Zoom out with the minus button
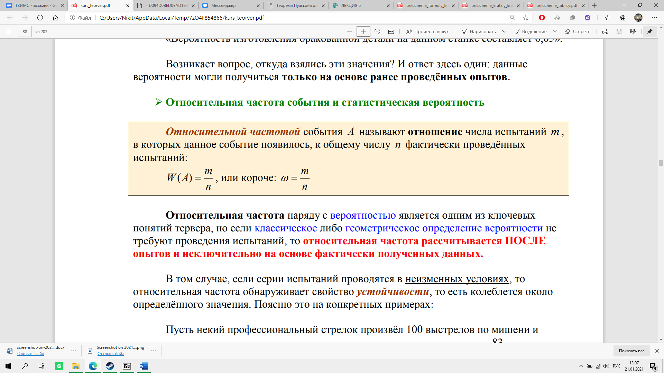The image size is (664, 373). 349,31
